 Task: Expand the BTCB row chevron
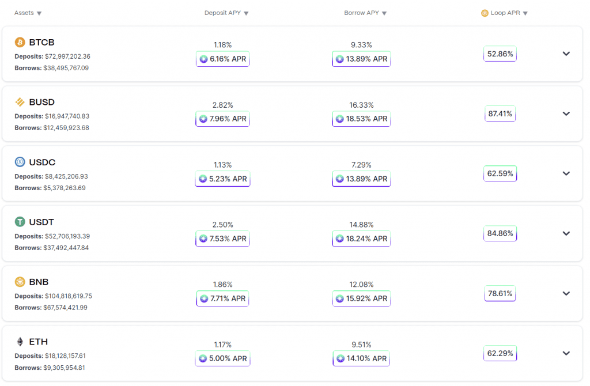coord(566,54)
